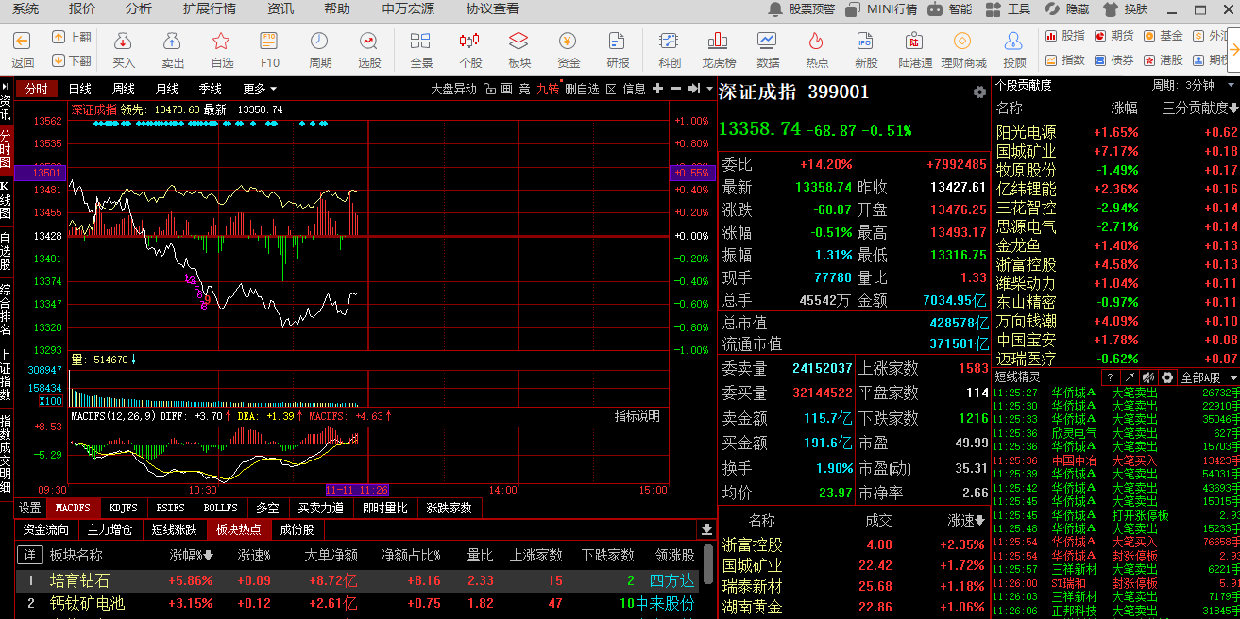Toggle the lock icon next to 大盘异动
Image resolution: width=1240 pixels, height=619 pixels.
[x=488, y=89]
